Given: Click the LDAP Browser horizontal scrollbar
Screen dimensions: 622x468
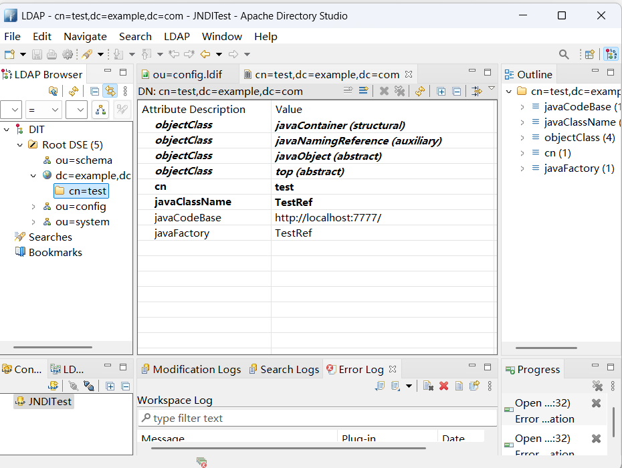Looking at the screenshot, I should 53,347.
